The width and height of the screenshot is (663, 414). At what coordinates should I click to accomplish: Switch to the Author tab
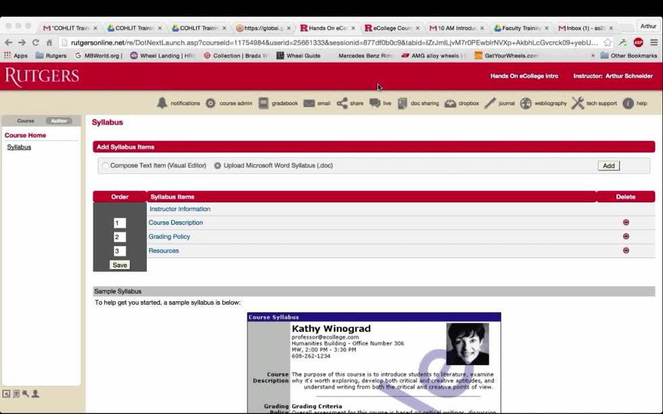[59, 121]
